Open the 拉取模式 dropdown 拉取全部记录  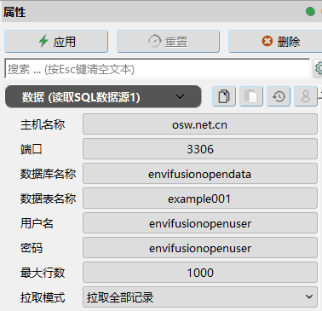(200, 297)
